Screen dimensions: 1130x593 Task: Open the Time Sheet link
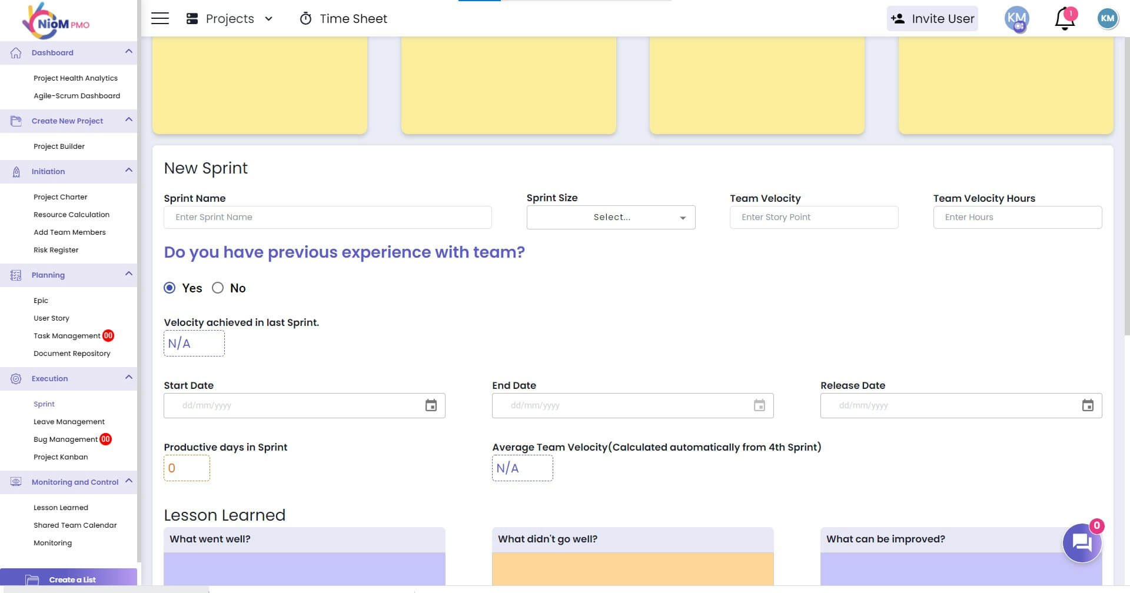coord(353,19)
